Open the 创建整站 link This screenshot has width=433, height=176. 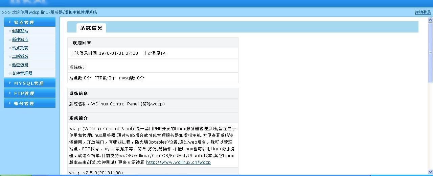click(20, 31)
